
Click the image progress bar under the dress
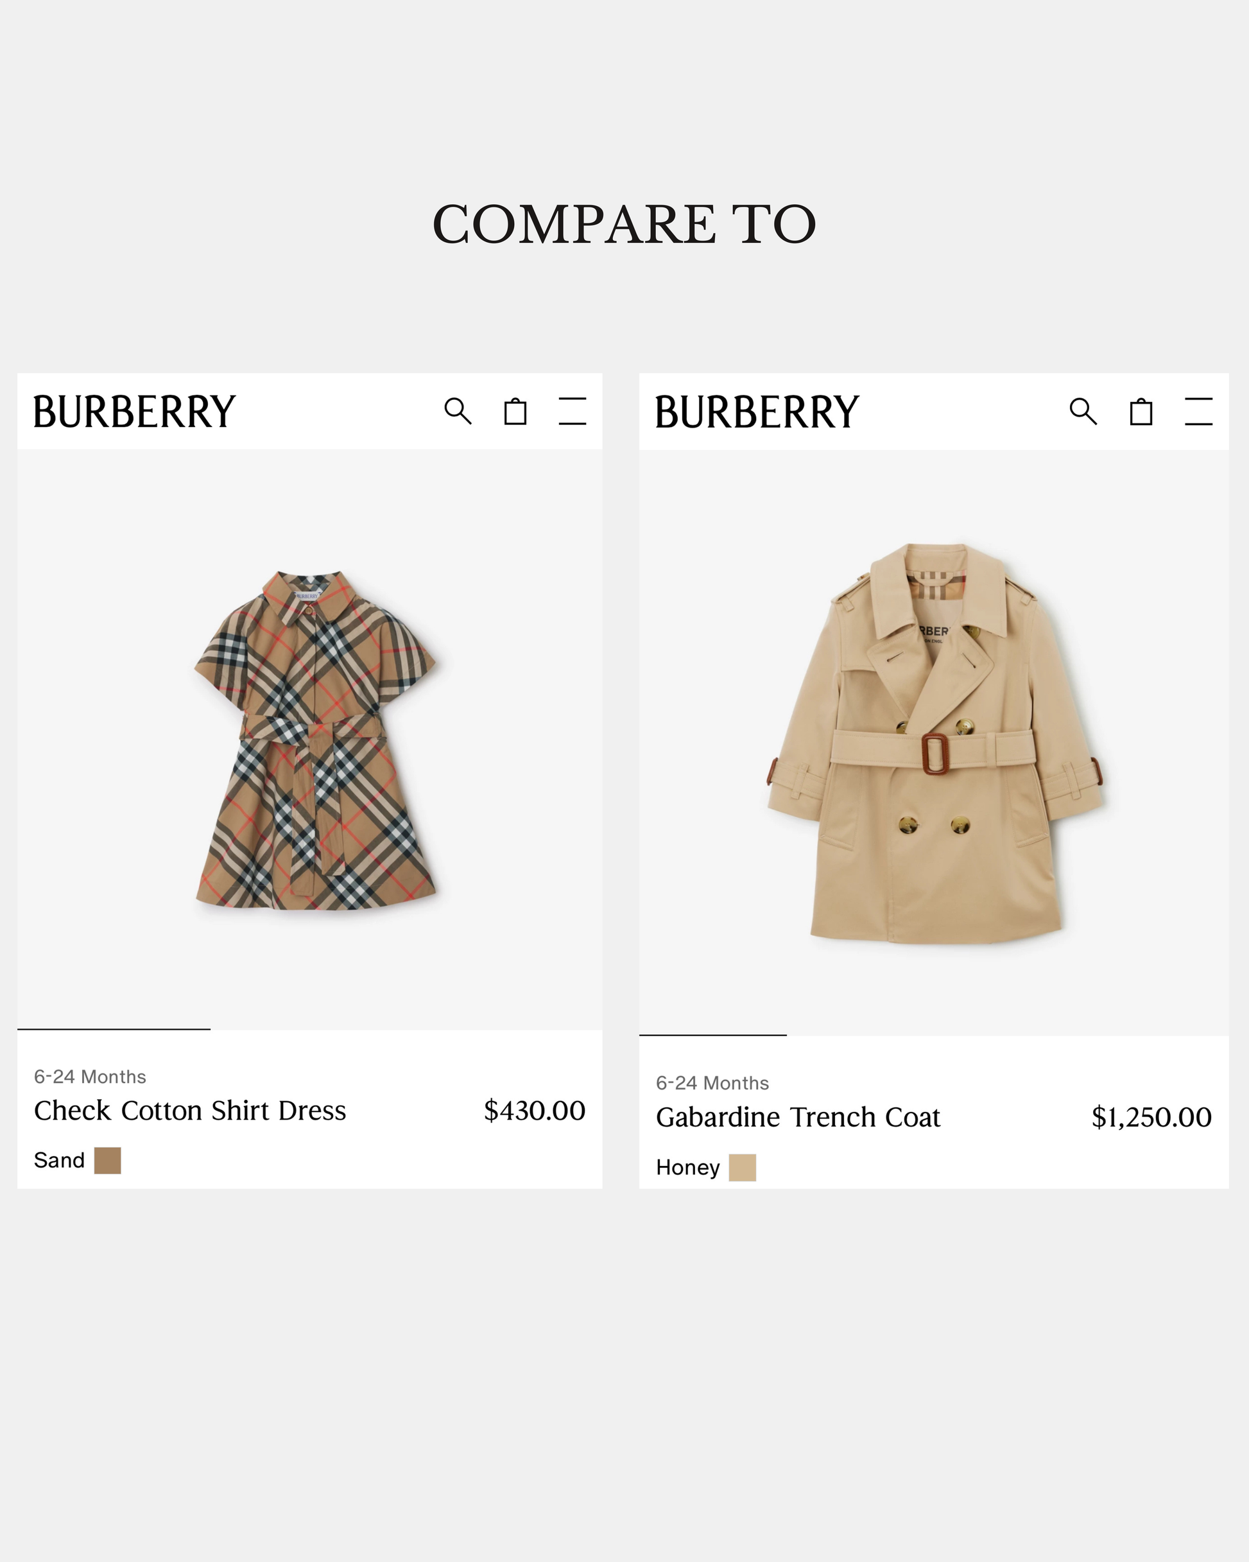[x=114, y=1028]
